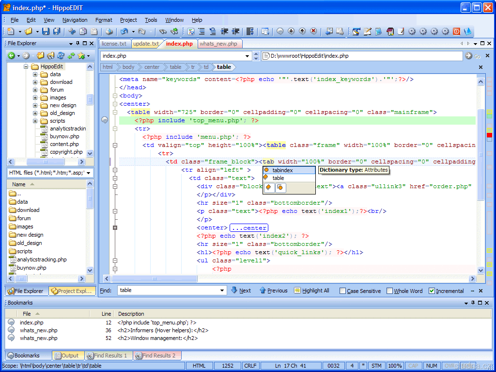Refresh the File Explorer folder view
496x372 pixels.
pos(61,56)
